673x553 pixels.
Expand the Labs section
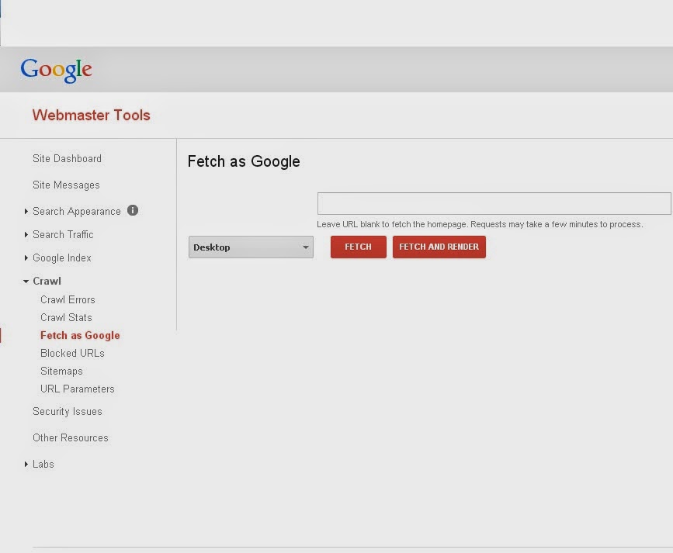[x=26, y=464]
